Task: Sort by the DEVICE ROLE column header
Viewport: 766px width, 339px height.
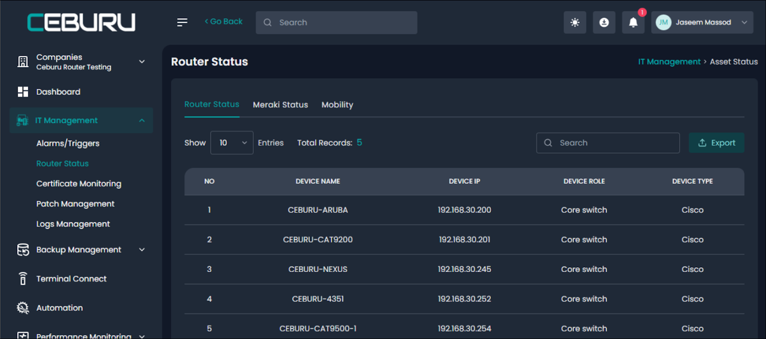Action: point(584,181)
